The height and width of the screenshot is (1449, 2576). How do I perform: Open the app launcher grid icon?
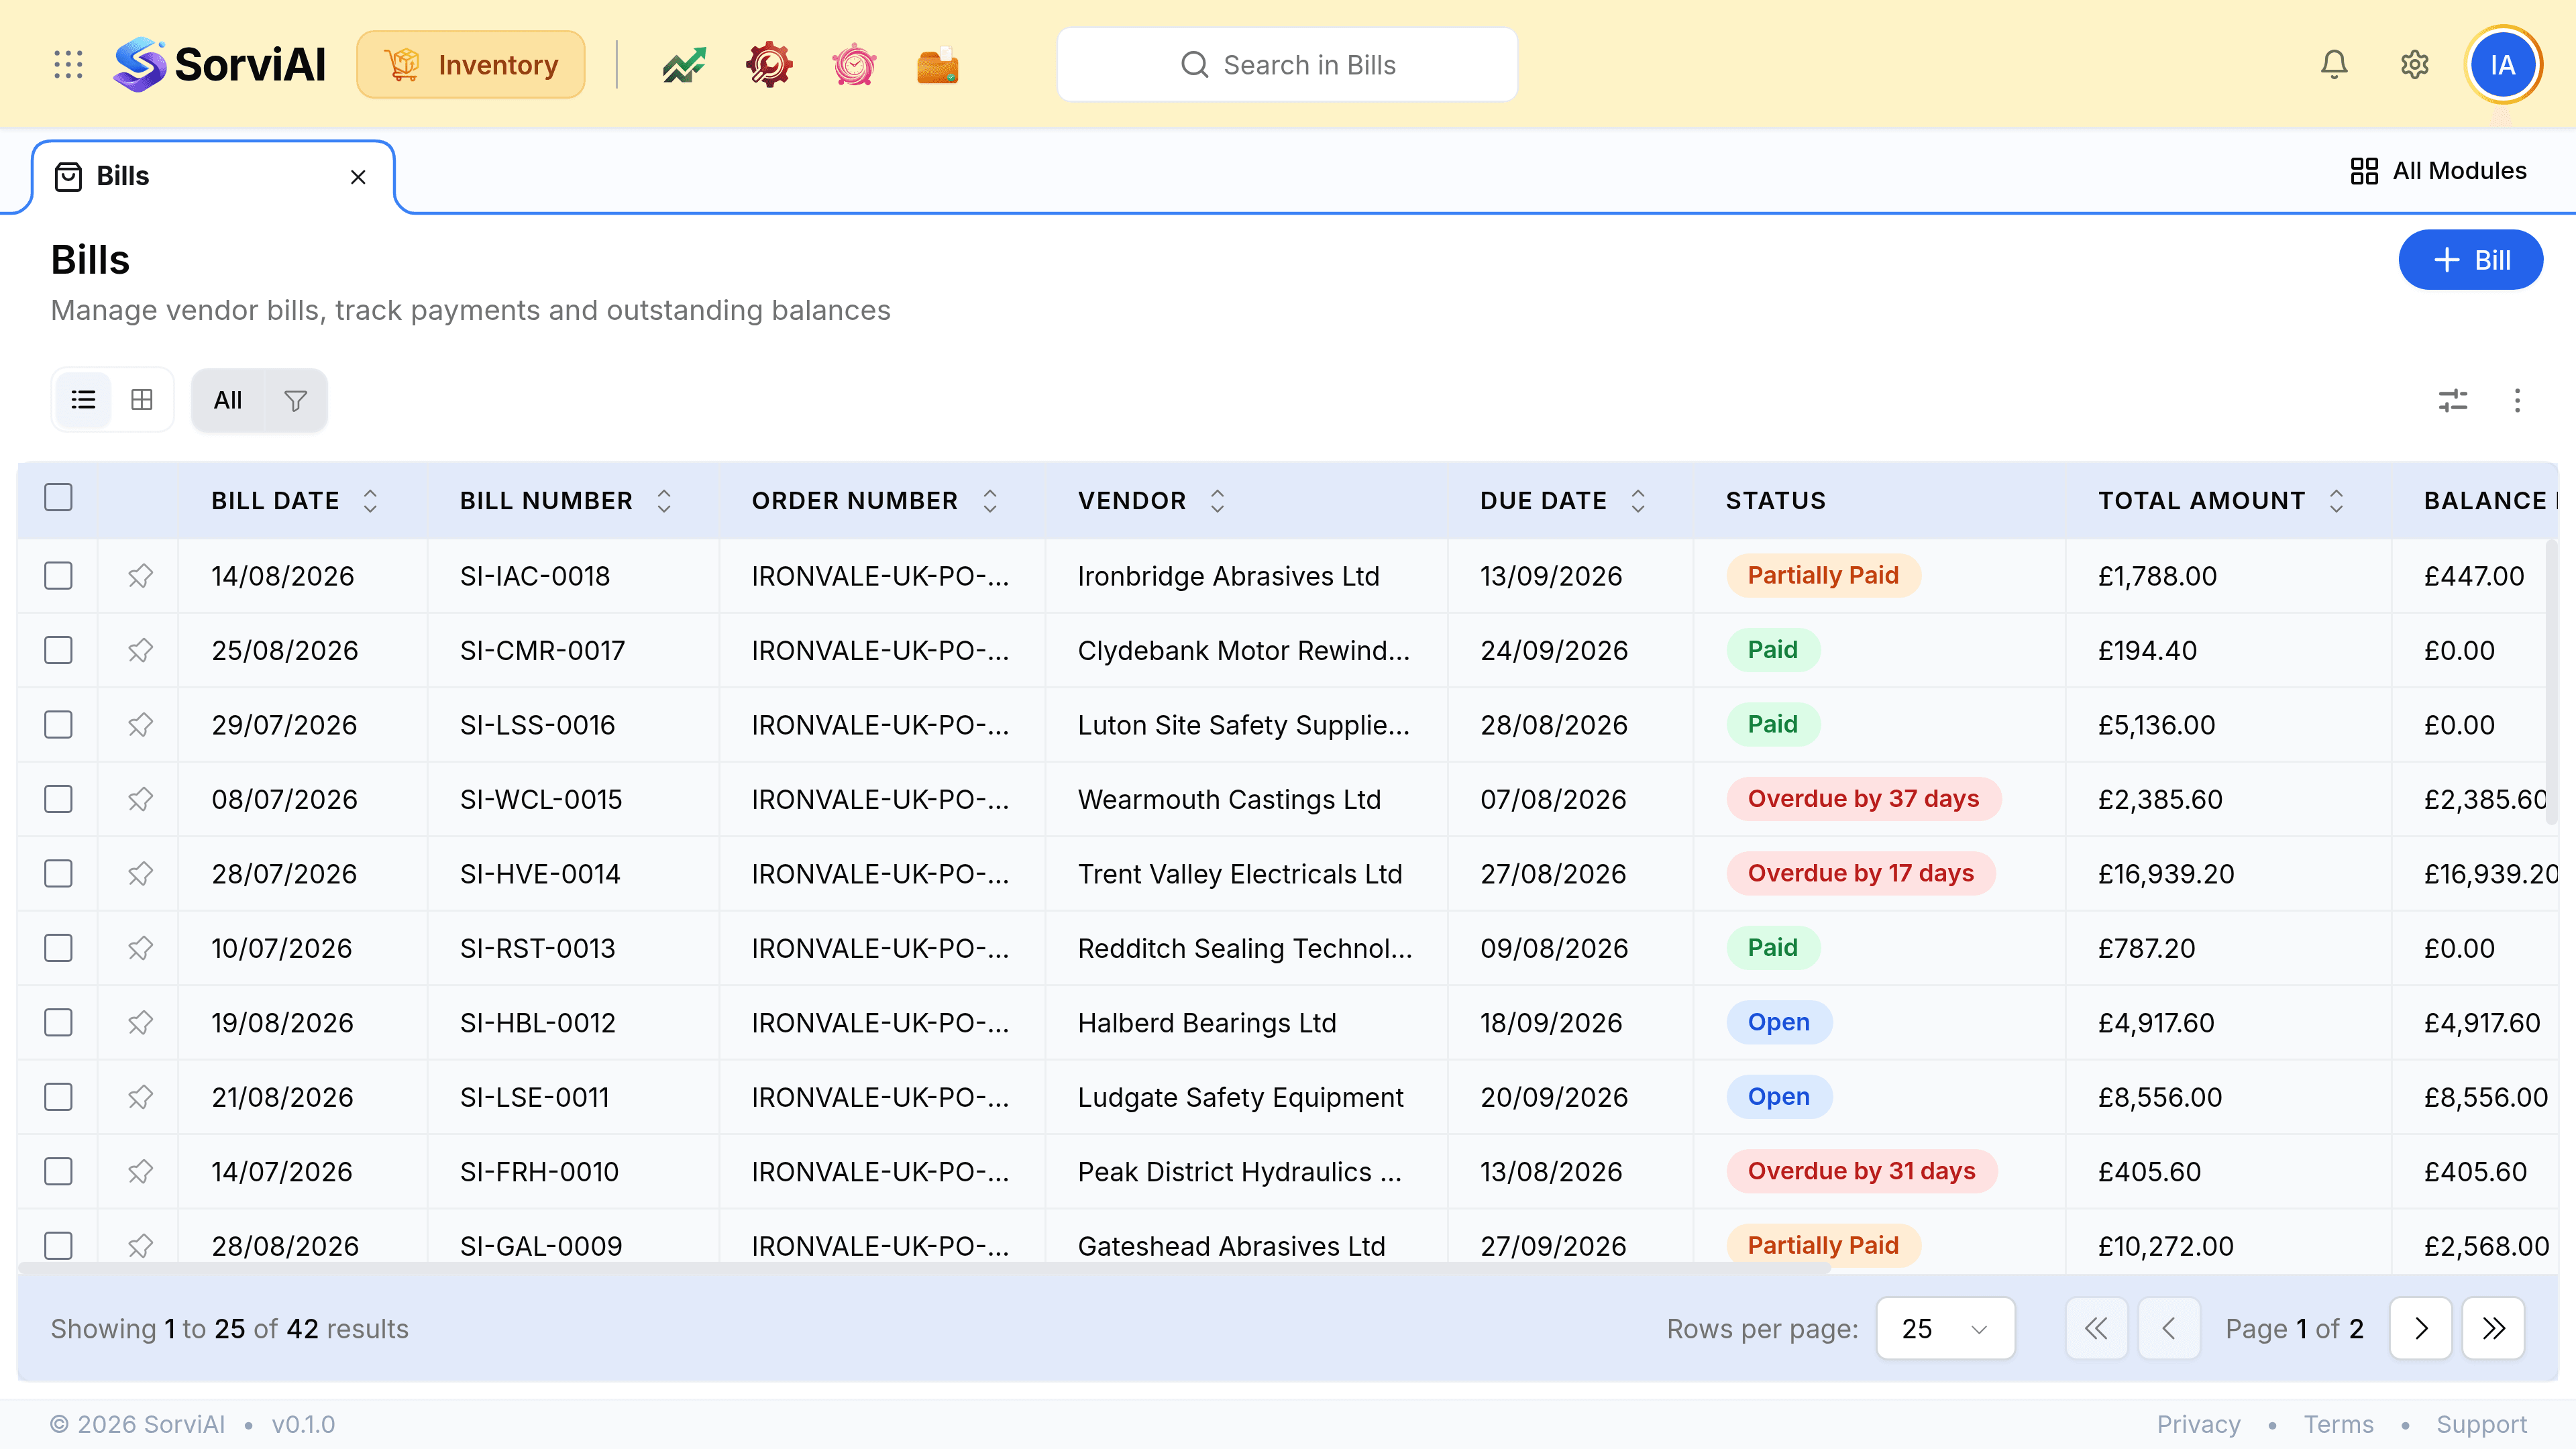tap(68, 65)
